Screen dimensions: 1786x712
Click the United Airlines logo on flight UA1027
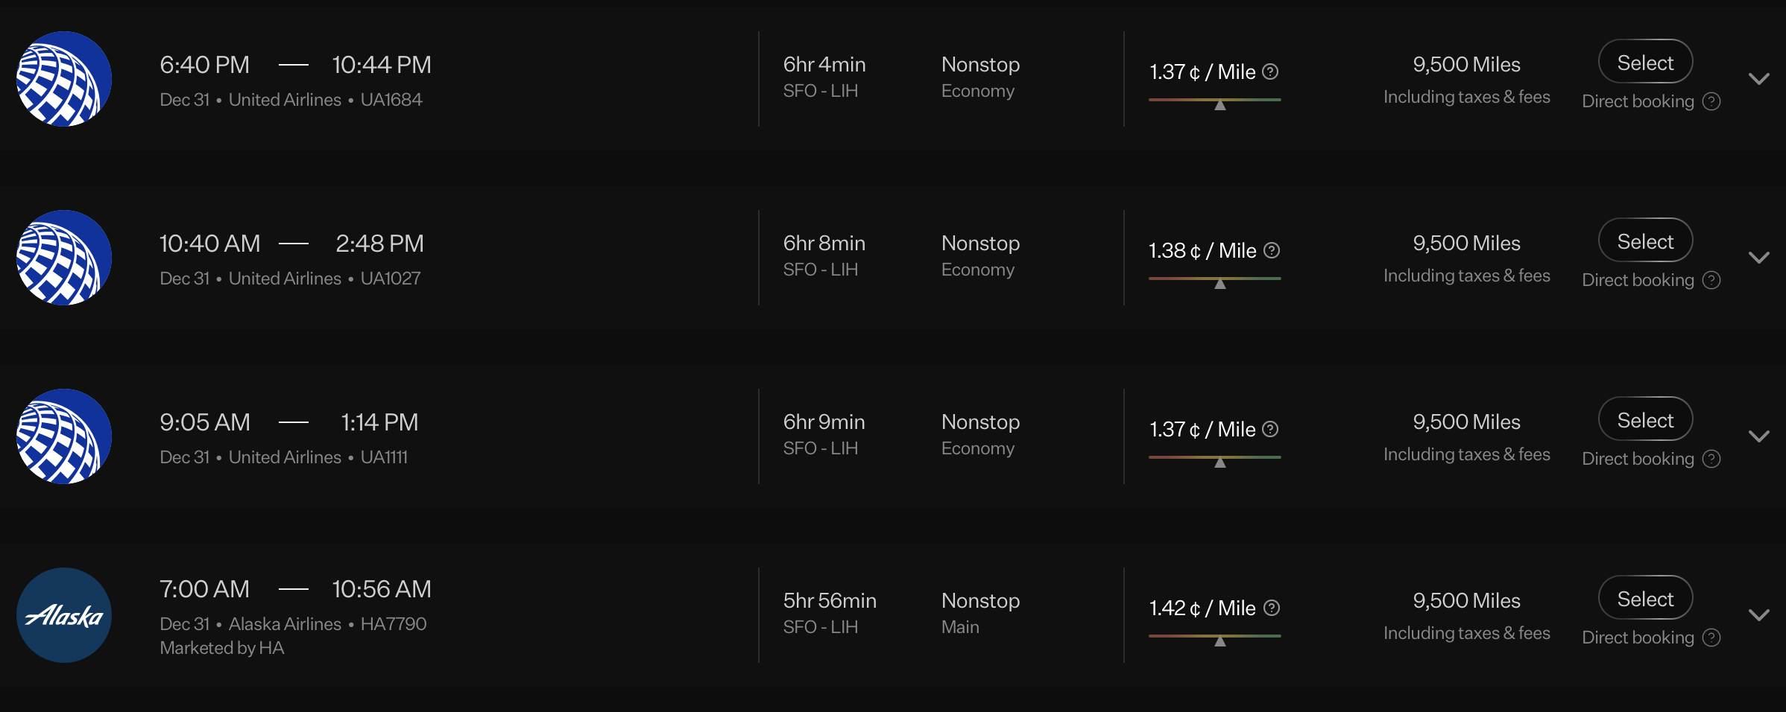(64, 257)
